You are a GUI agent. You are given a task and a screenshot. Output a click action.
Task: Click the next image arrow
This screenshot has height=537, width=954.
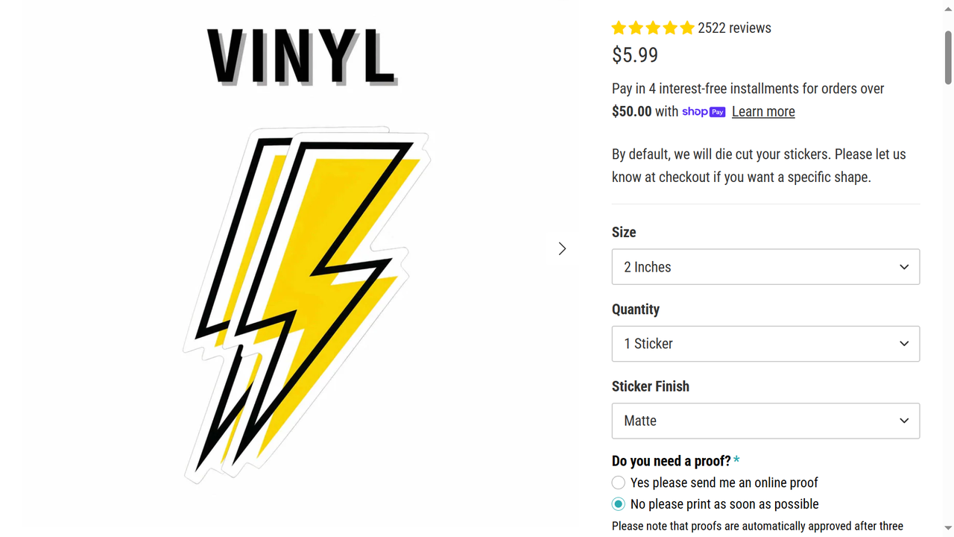coord(562,248)
